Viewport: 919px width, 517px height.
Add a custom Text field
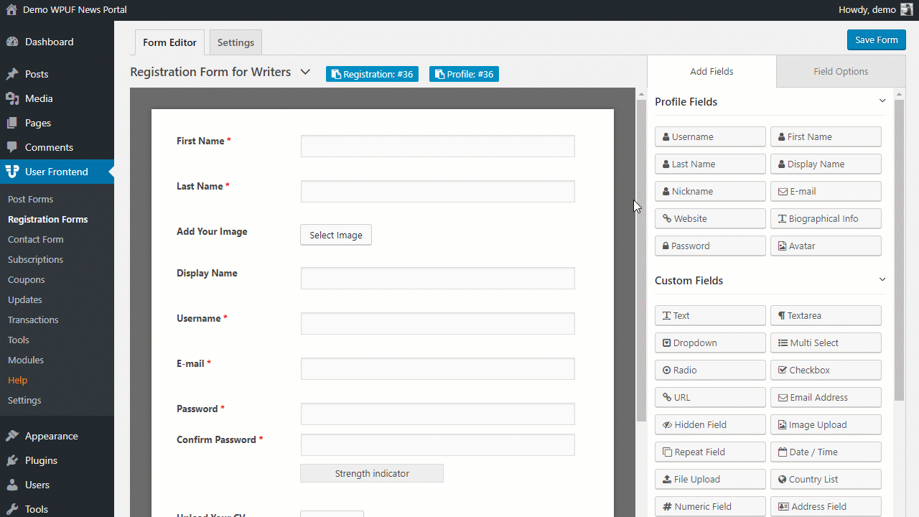(710, 315)
